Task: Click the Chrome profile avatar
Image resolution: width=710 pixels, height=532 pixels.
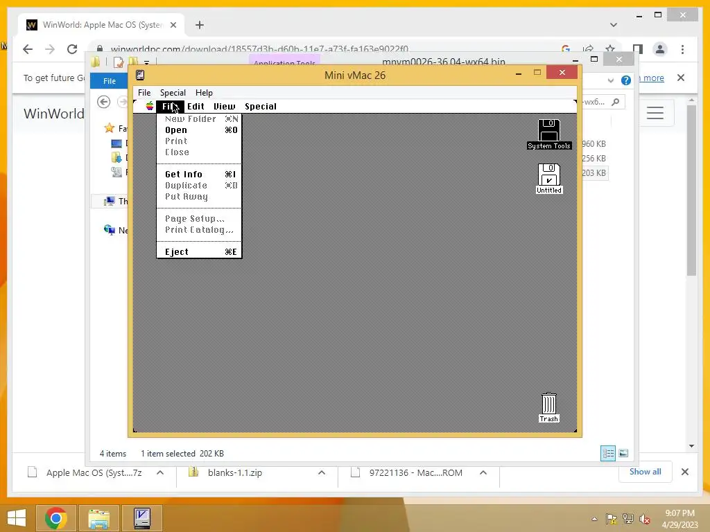Action: coord(660,49)
